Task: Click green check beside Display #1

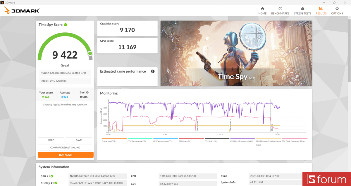Action: 56,183
